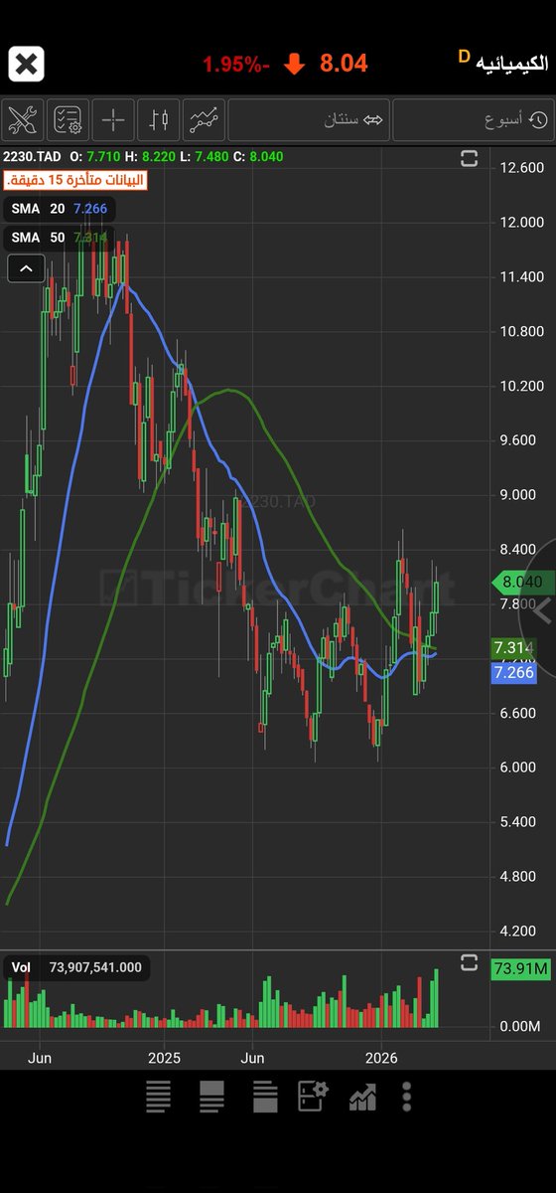
Task: Maximize the volume panel
Action: (x=469, y=962)
